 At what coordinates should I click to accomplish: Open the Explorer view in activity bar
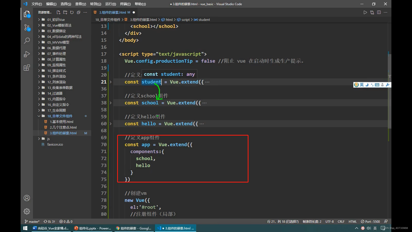pyautogui.click(x=27, y=14)
